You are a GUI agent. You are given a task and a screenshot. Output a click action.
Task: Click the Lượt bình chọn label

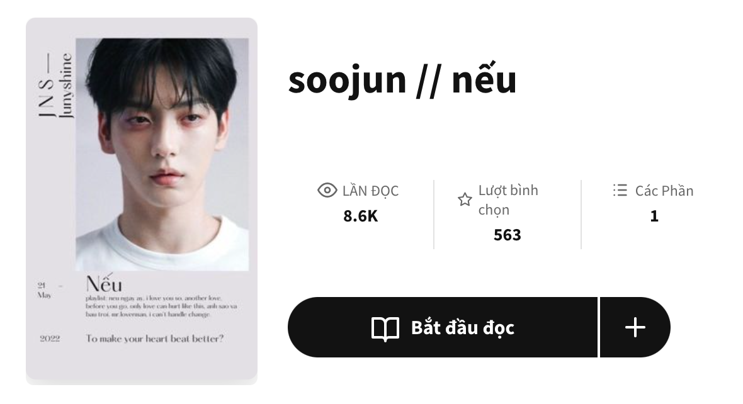pyautogui.click(x=508, y=199)
